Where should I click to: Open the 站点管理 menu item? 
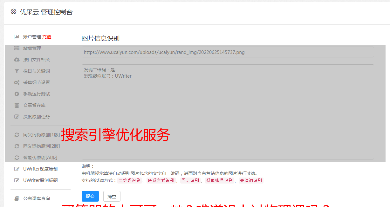(32, 48)
